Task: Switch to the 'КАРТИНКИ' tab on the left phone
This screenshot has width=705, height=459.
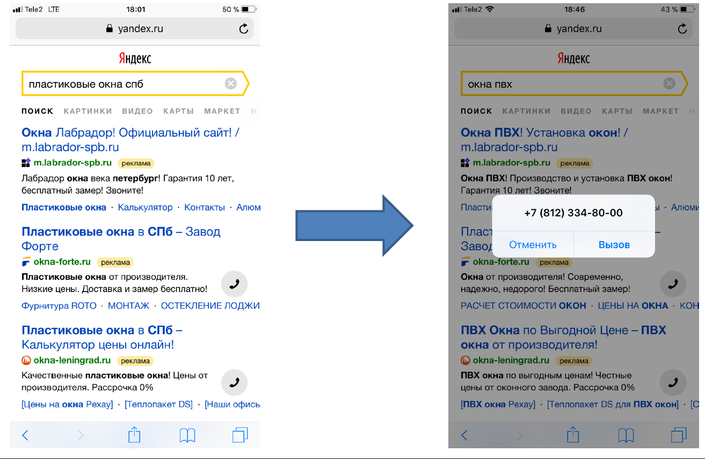Action: click(x=88, y=111)
